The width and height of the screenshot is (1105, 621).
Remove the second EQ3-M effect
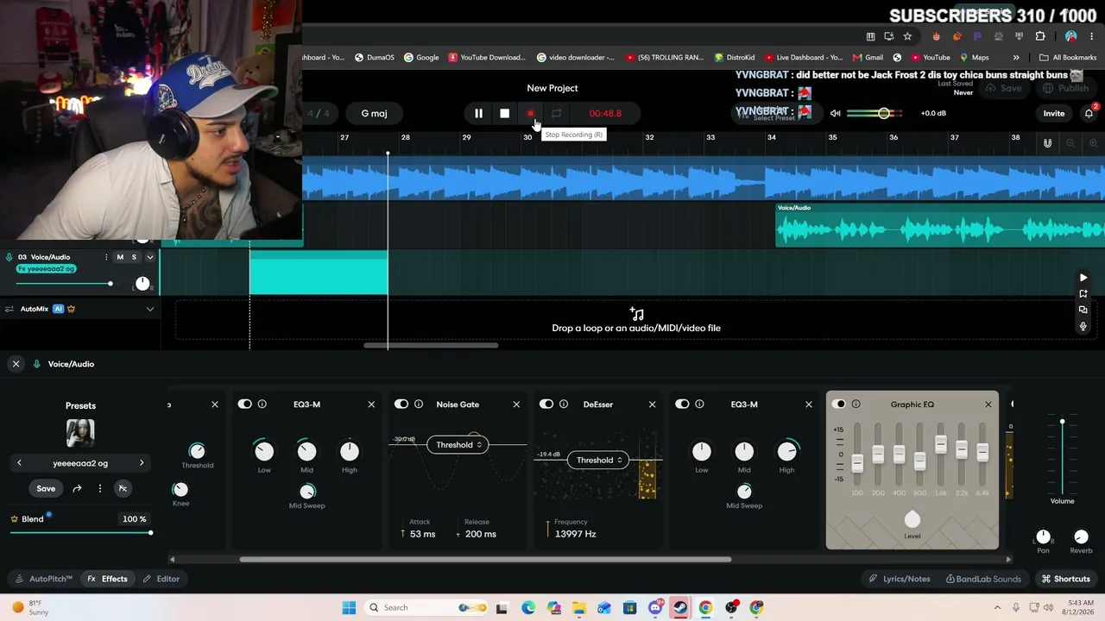point(808,404)
